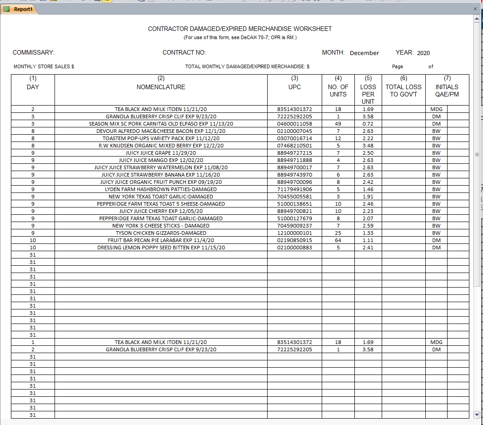Click the 'NOMENCLATURE' column header
The height and width of the screenshot is (425, 483).
point(161,87)
